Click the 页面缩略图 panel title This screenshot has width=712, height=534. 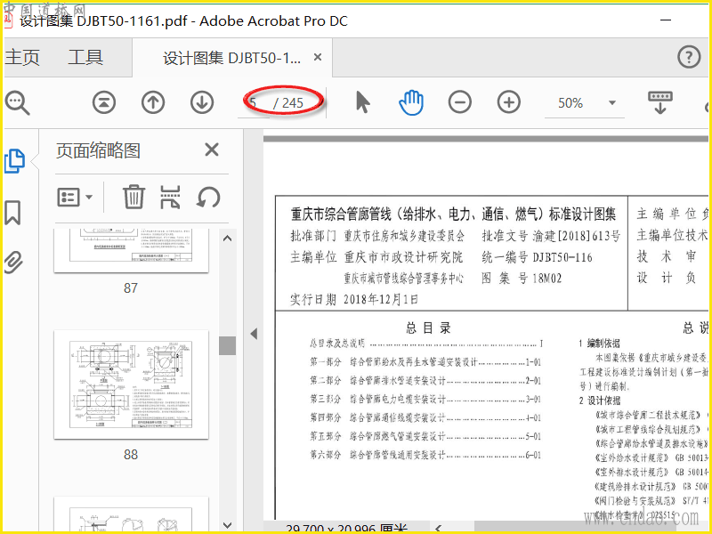pos(98,150)
